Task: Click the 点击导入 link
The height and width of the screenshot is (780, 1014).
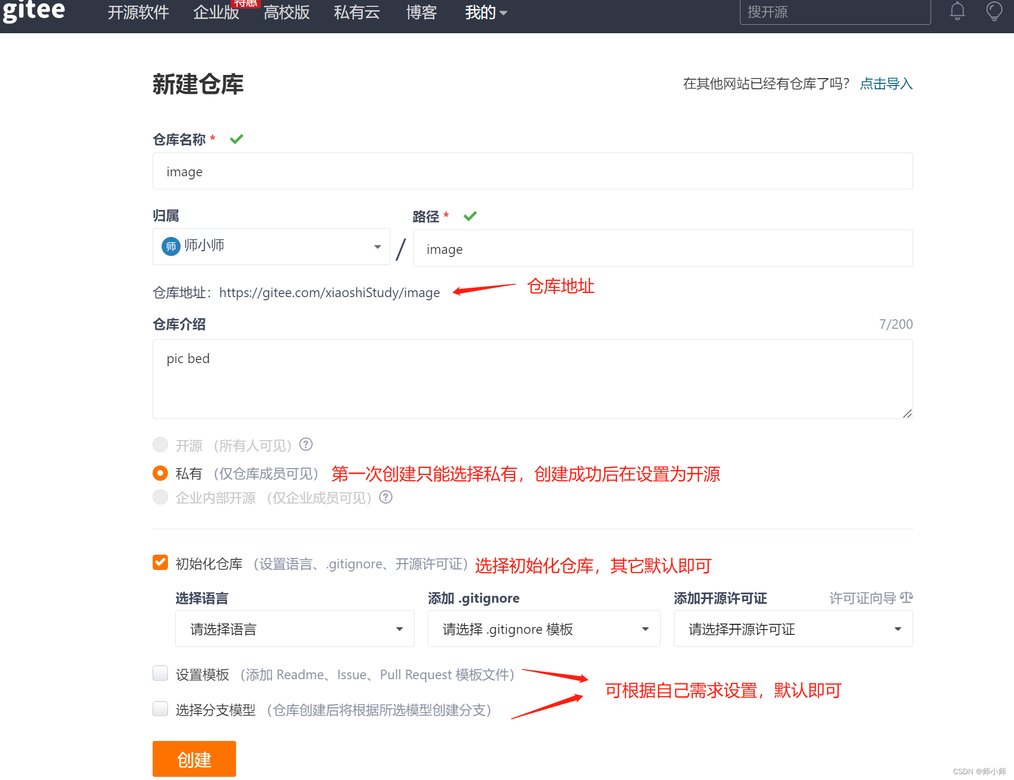Action: pos(886,83)
